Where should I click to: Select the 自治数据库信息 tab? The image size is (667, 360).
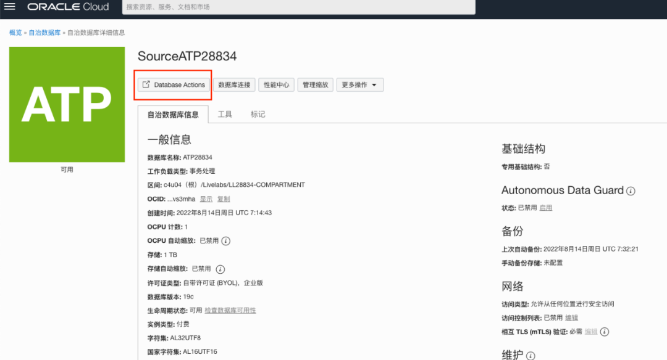tap(173, 115)
